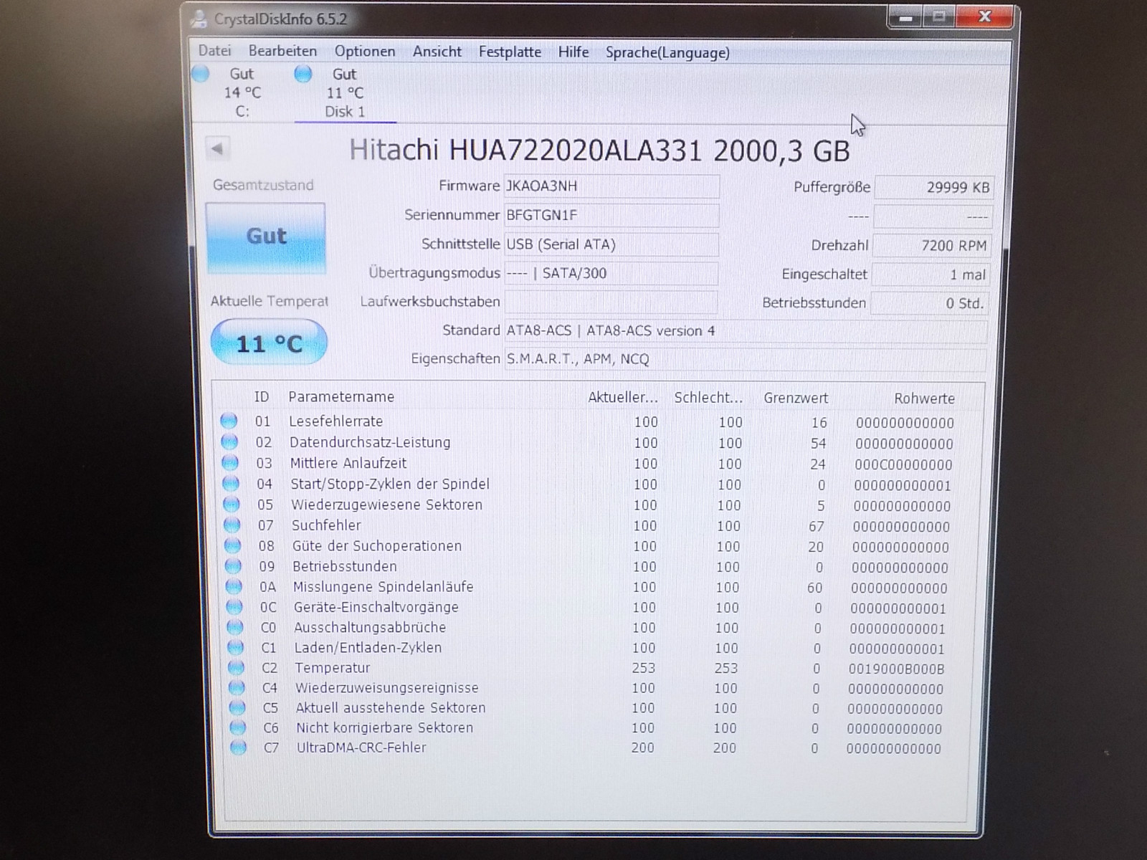Click the Parametername column header
The image size is (1147, 860).
pos(341,396)
